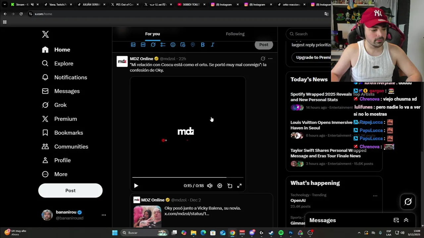424x238 pixels.
Task: Open x.com/mdzol/status link in quoted post
Action: coord(187,214)
